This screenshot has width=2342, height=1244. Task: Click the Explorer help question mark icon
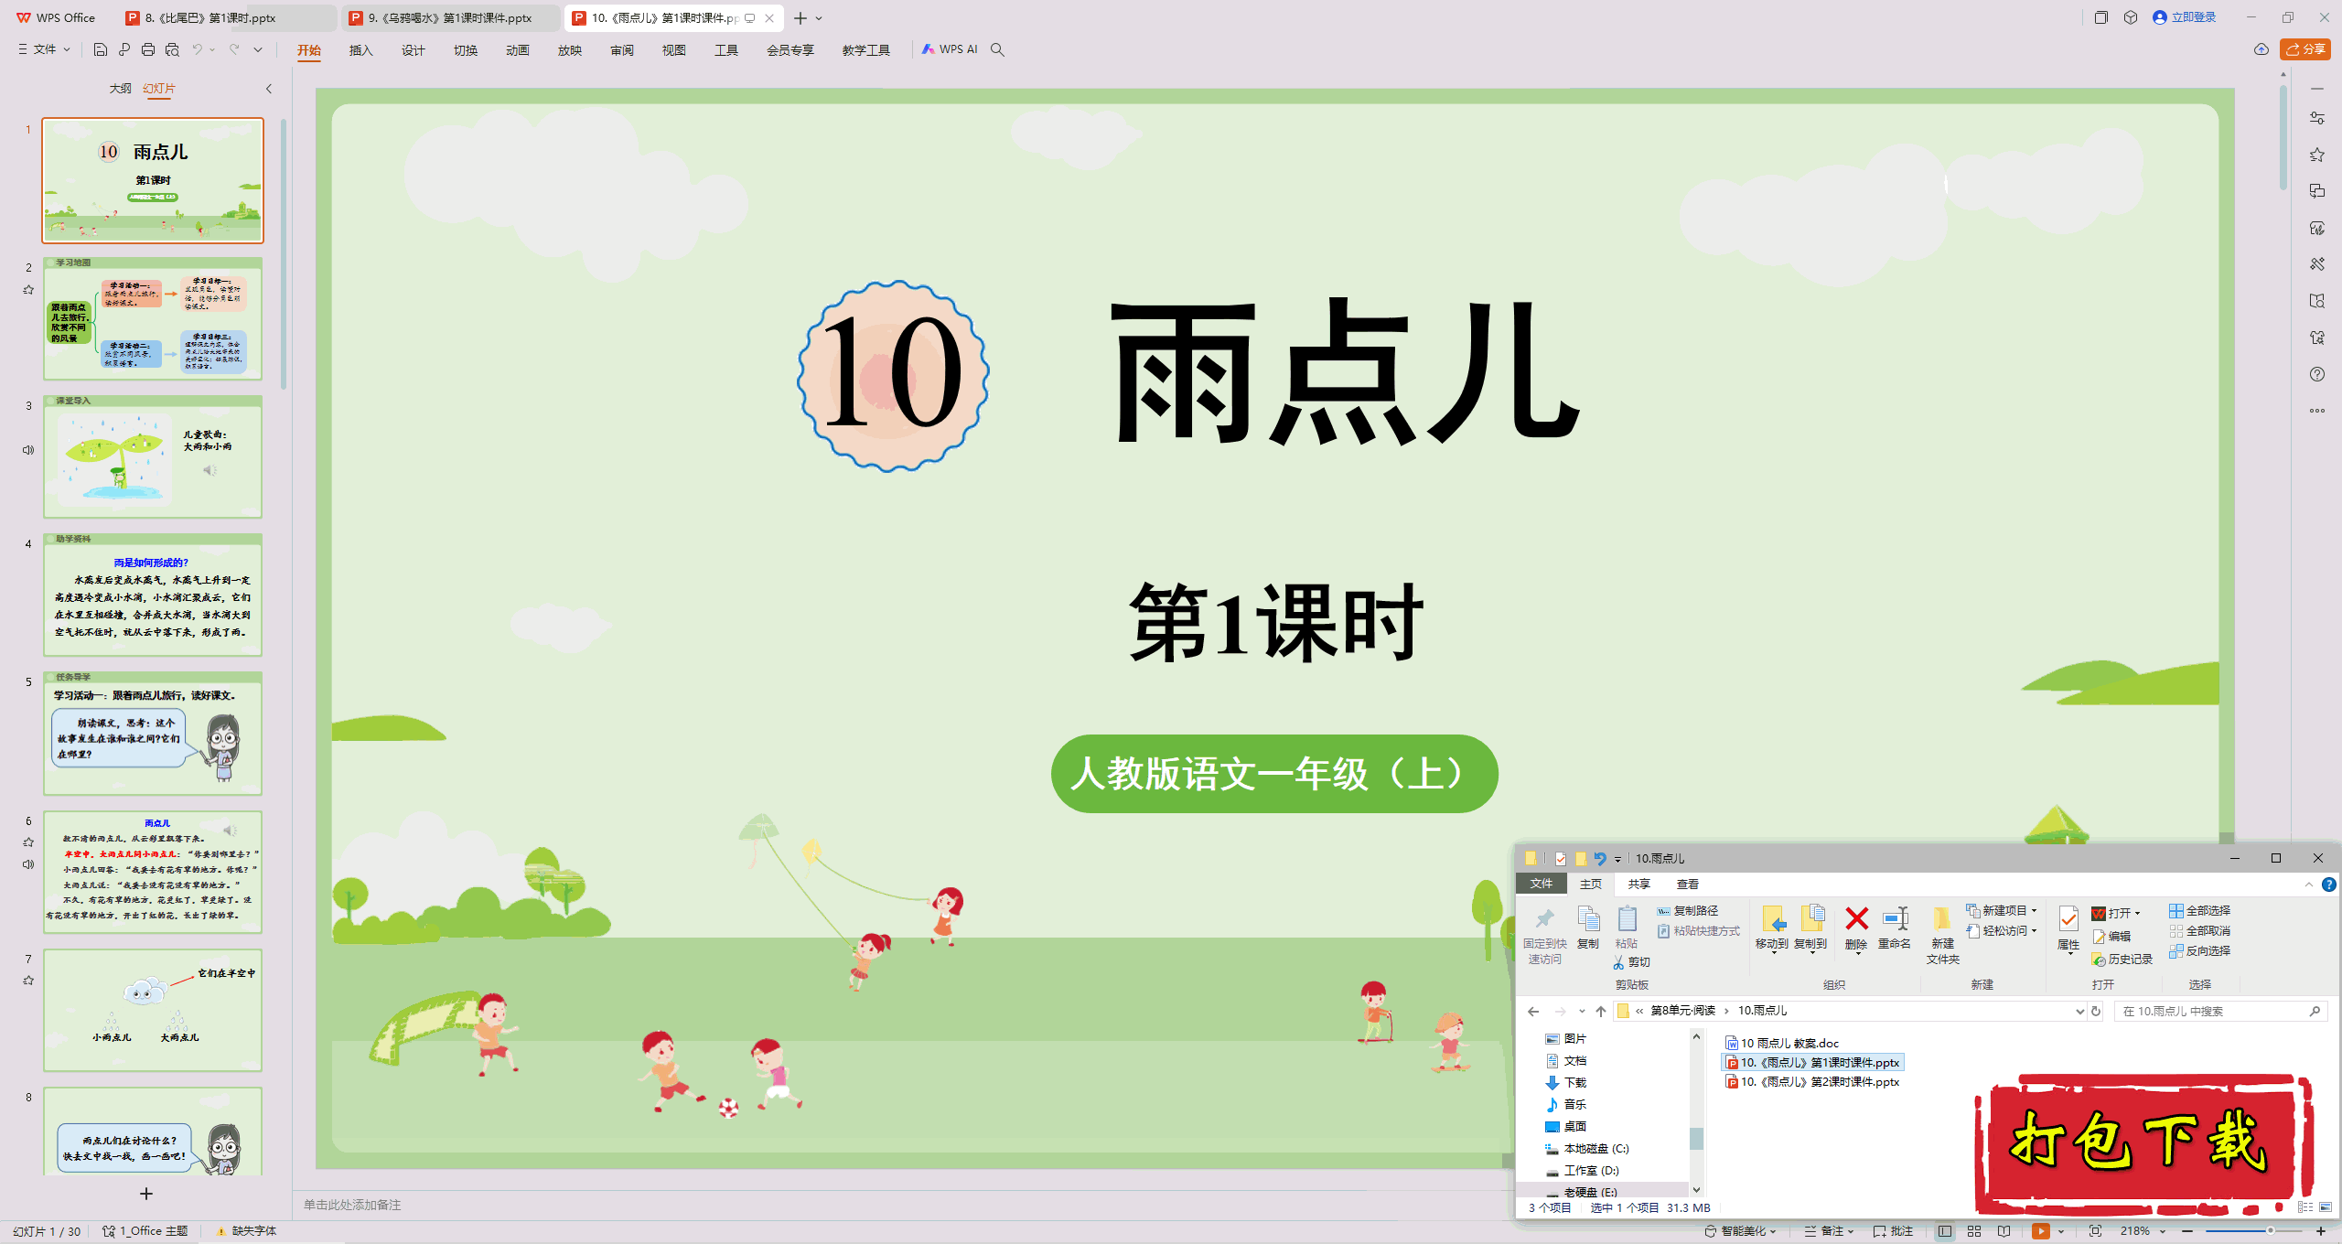pyautogui.click(x=2329, y=885)
